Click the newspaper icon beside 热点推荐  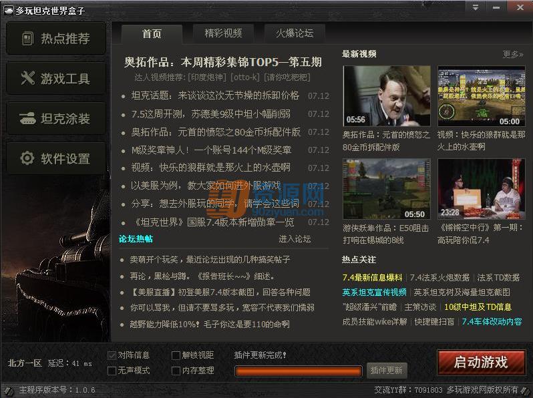pyautogui.click(x=28, y=39)
